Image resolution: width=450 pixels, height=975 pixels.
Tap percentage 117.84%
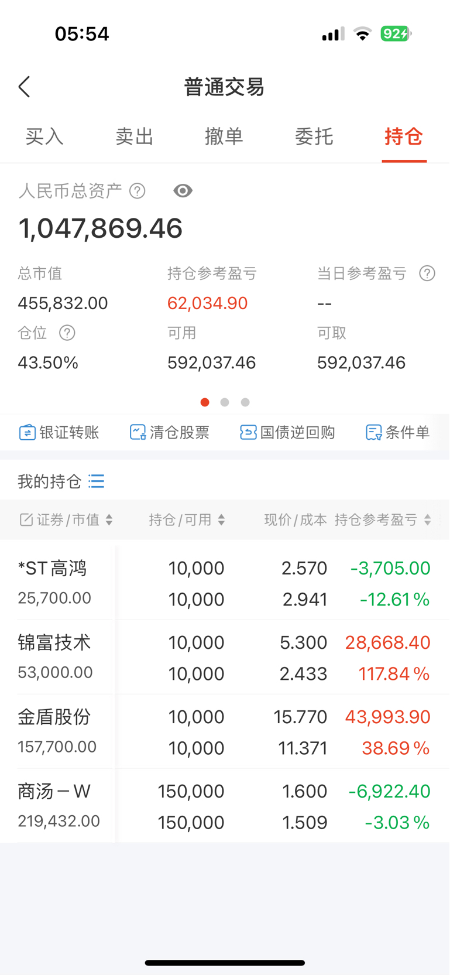(394, 673)
